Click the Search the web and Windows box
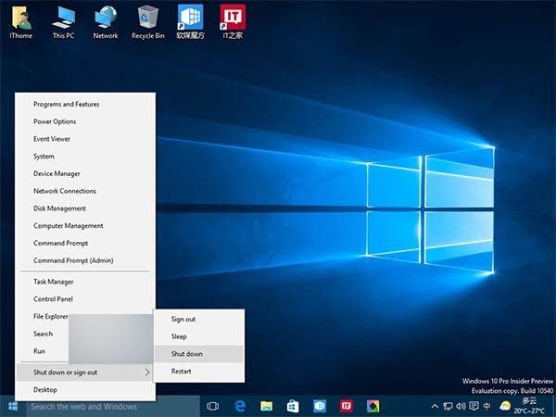 [x=111, y=406]
